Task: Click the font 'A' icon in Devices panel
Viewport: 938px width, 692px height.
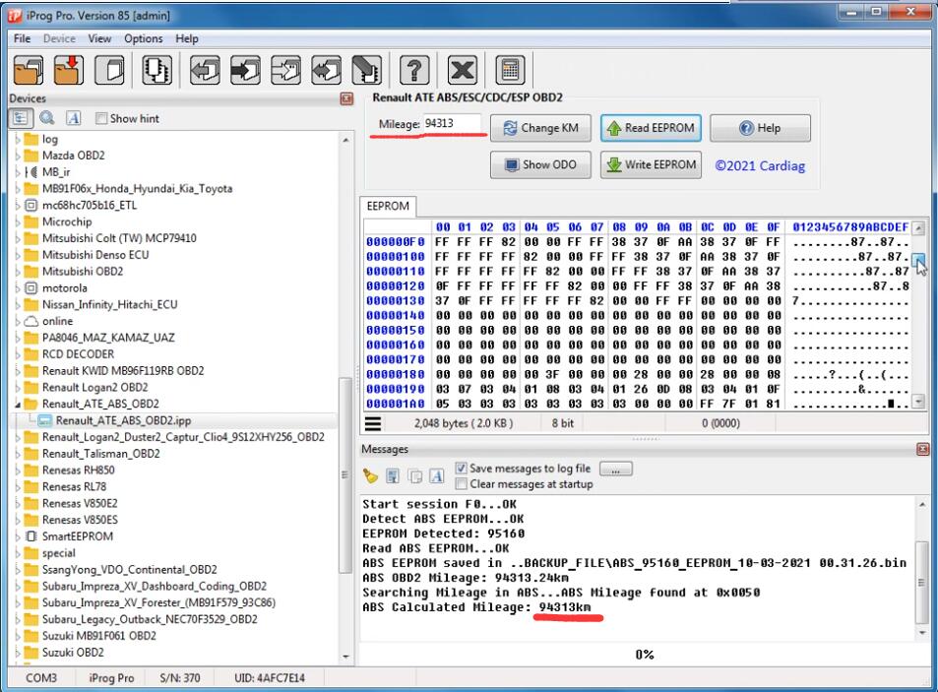Action: pyautogui.click(x=73, y=118)
